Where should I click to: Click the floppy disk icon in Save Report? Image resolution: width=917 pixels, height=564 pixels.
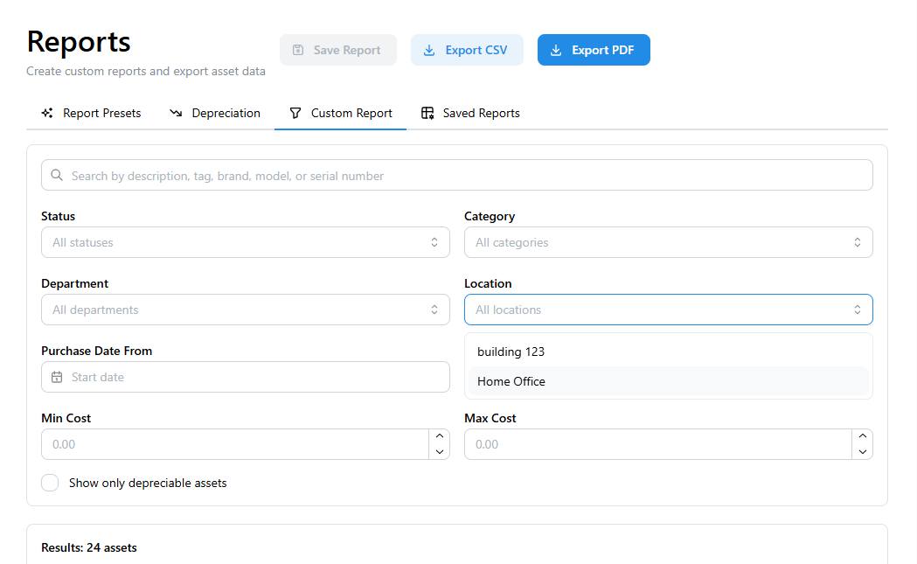[298, 49]
